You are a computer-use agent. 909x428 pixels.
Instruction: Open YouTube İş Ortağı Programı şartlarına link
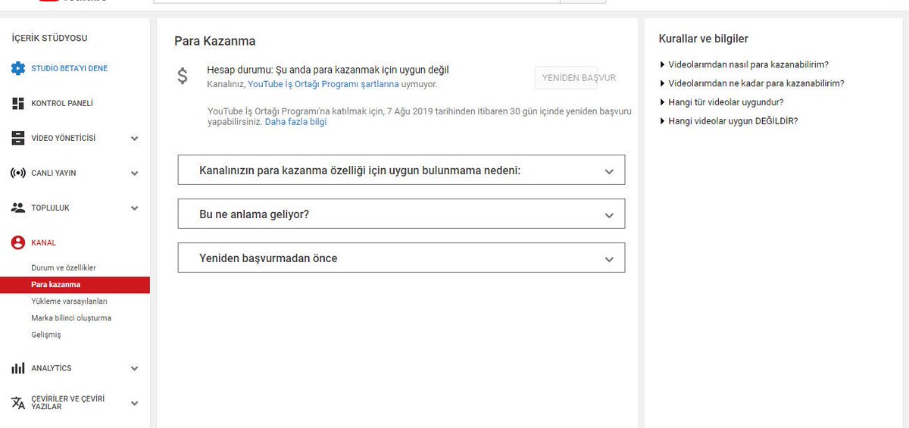coord(323,84)
